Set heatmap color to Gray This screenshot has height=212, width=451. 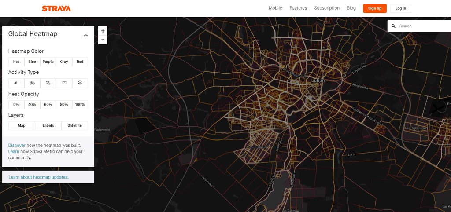tap(64, 62)
